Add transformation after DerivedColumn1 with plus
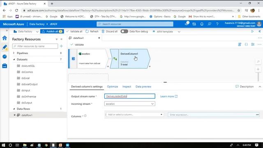Screen dimensions: 263x148 (150, 67)
